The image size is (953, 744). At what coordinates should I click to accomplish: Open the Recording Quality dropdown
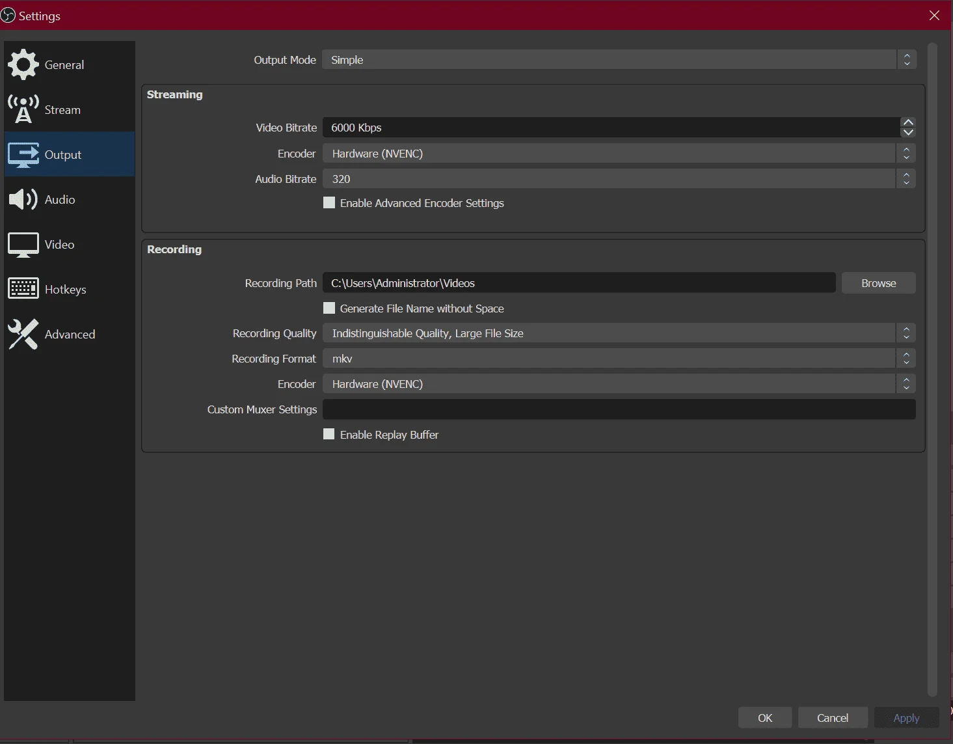(x=619, y=333)
